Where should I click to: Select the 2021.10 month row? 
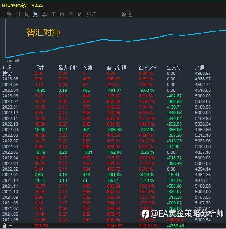106,192
